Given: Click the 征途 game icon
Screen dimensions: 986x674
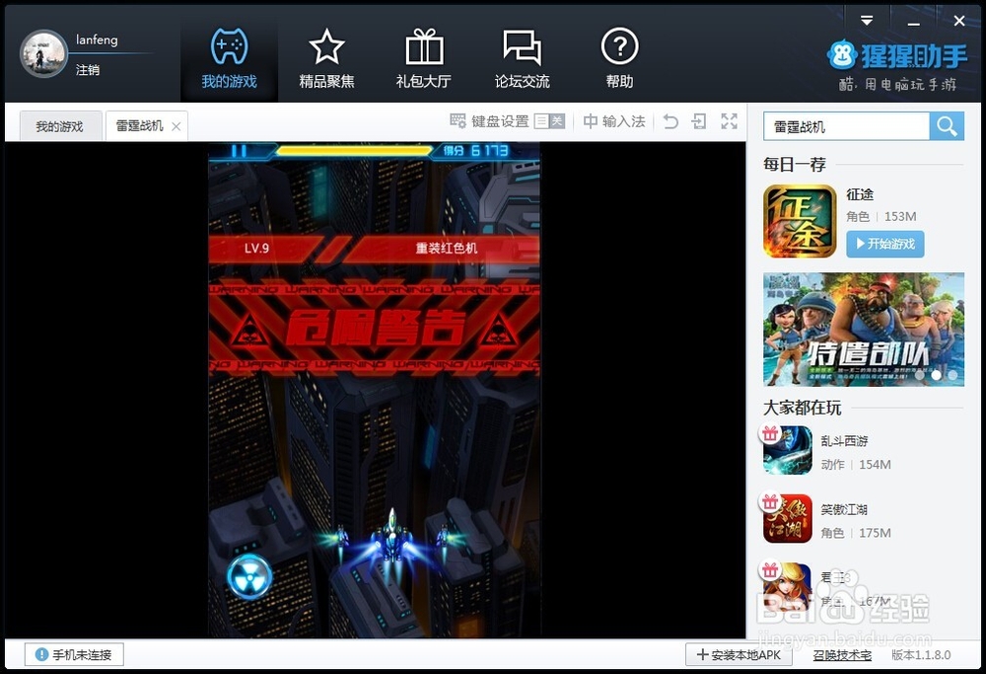Looking at the screenshot, I should 800,221.
